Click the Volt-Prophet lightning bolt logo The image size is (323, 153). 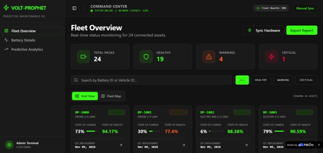(6, 8)
